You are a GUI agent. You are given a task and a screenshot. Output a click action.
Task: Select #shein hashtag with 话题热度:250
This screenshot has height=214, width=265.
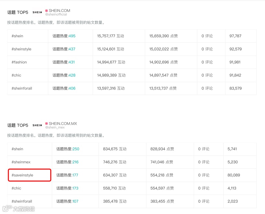(17, 149)
